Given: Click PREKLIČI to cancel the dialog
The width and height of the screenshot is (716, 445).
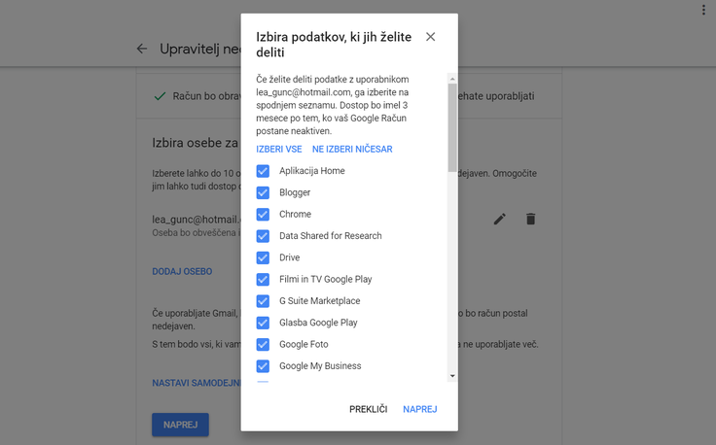Looking at the screenshot, I should pos(368,409).
